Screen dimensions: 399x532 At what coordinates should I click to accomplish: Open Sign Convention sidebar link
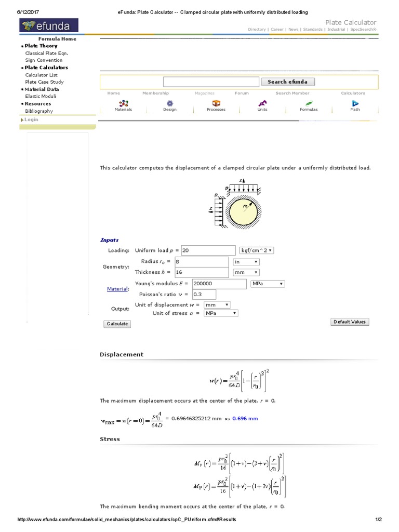pos(44,60)
